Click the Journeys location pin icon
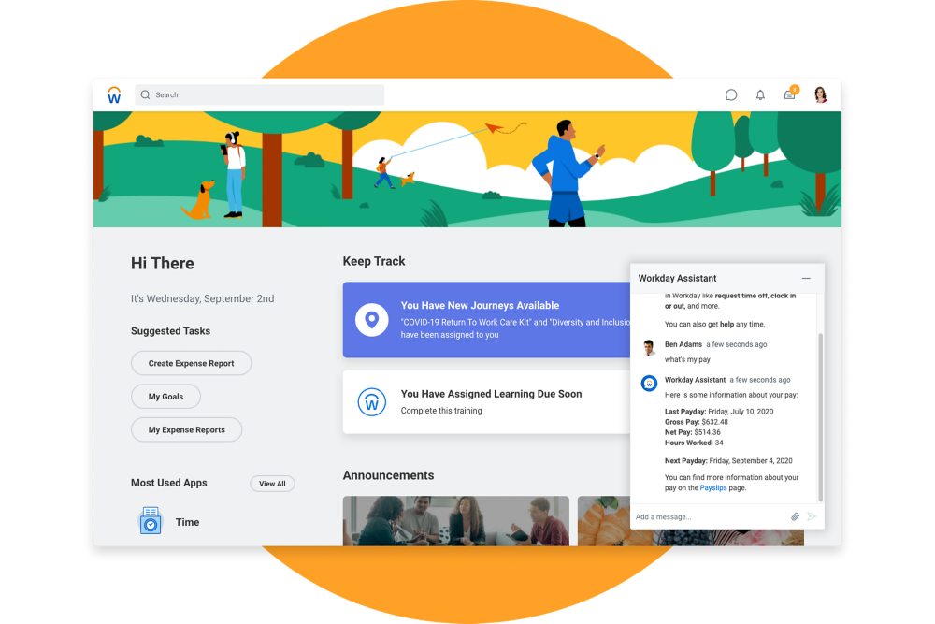 [371, 320]
